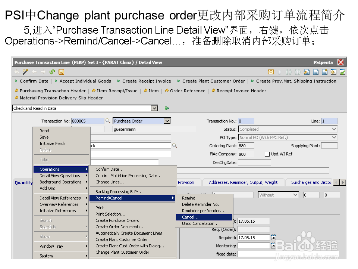Click the info icon in the top toolbar
The width and height of the screenshot is (358, 269).
coord(280,71)
